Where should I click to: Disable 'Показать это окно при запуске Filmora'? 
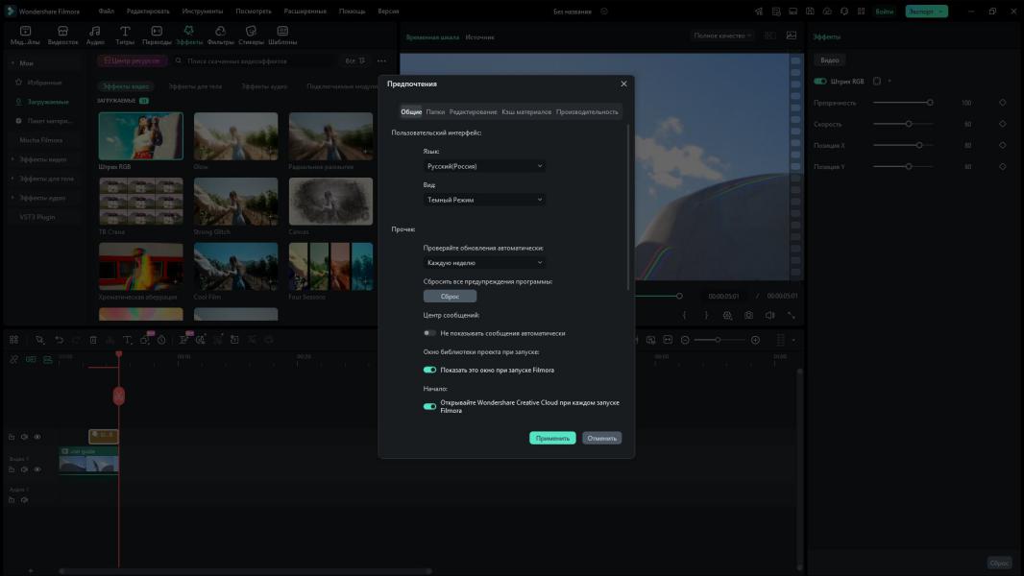[x=429, y=370]
